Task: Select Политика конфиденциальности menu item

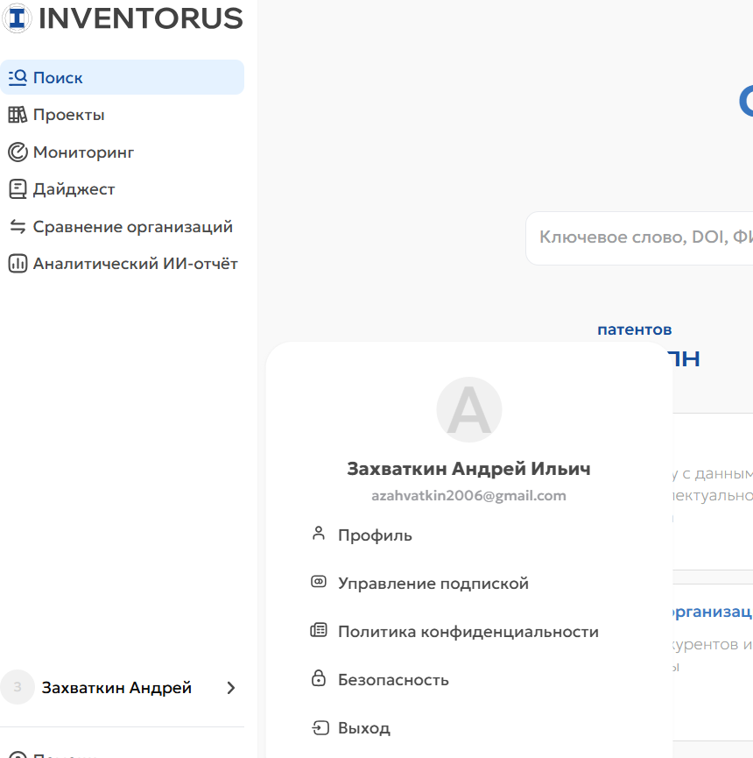Action: click(x=468, y=631)
